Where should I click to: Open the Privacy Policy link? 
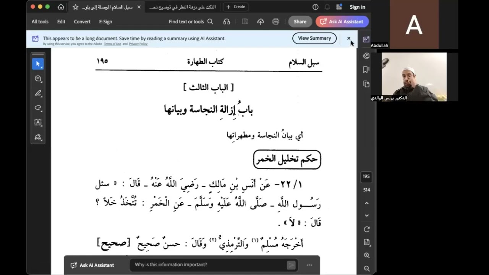pos(138,44)
